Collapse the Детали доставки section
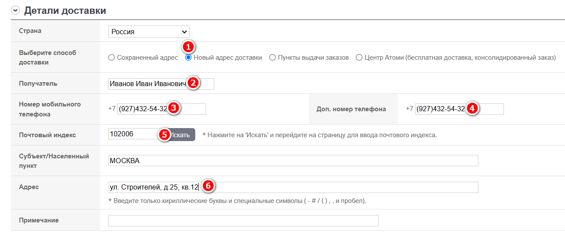Image resolution: width=565 pixels, height=238 pixels. (x=16, y=11)
